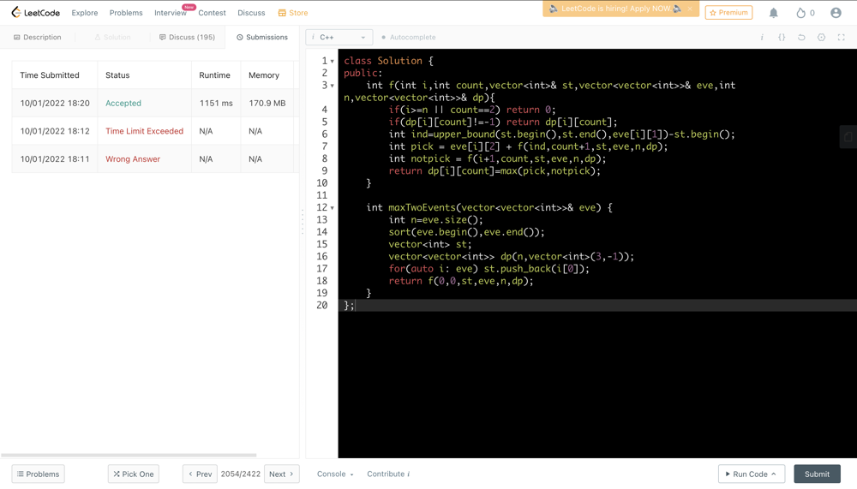Image resolution: width=857 pixels, height=489 pixels.
Task: Switch to the Solution tab
Action: 112,37
